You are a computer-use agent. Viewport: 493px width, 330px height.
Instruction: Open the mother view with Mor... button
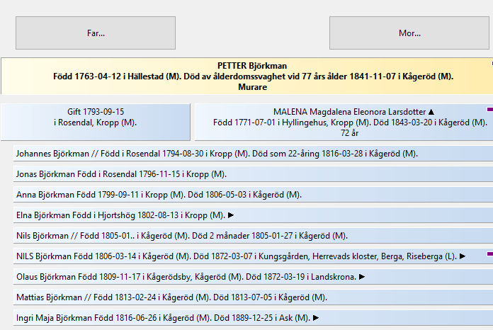(409, 33)
